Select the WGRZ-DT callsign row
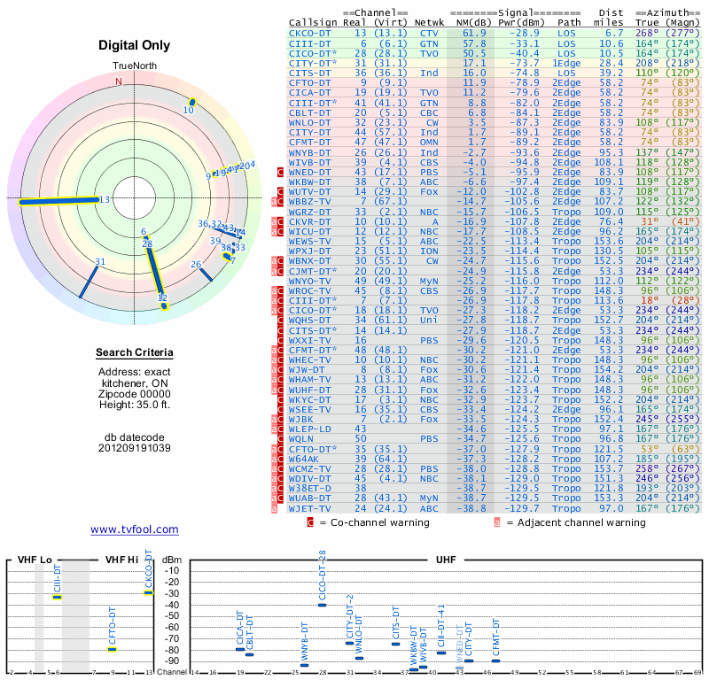The width and height of the screenshot is (709, 680). [x=310, y=212]
